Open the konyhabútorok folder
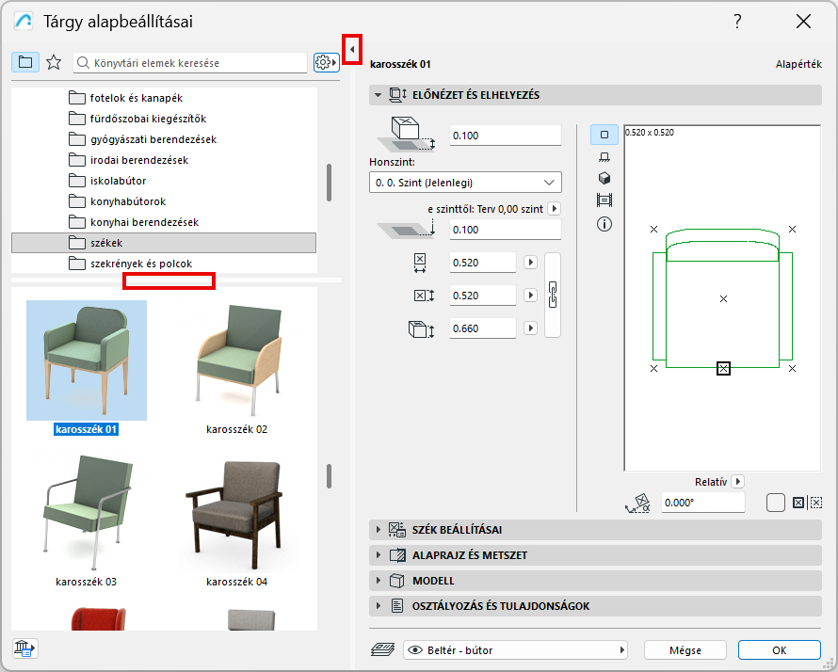The image size is (838, 672). pos(164,201)
